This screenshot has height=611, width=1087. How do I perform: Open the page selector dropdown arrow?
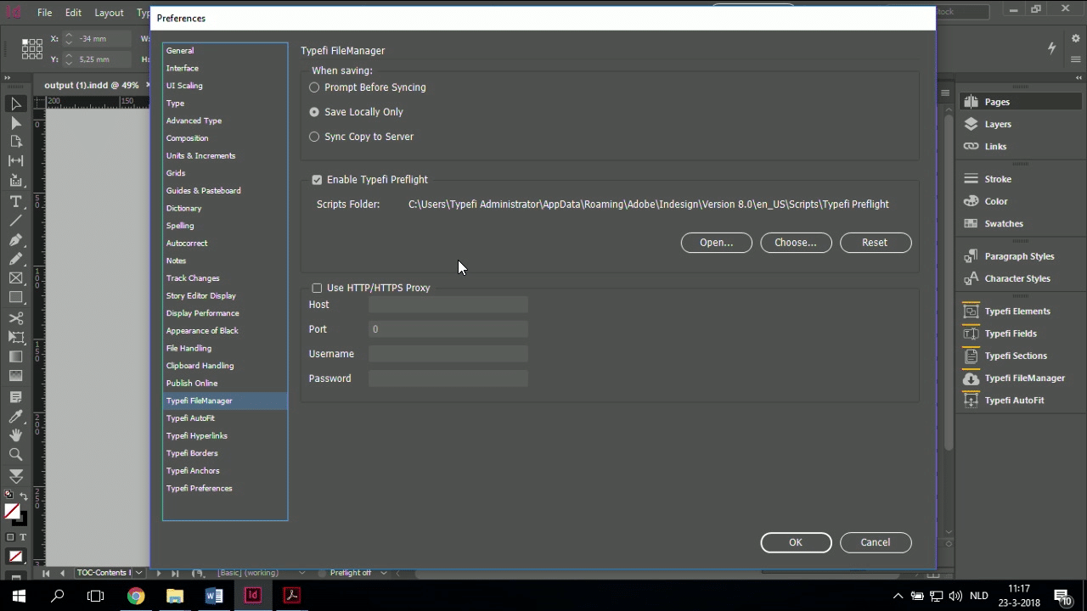pyautogui.click(x=138, y=573)
